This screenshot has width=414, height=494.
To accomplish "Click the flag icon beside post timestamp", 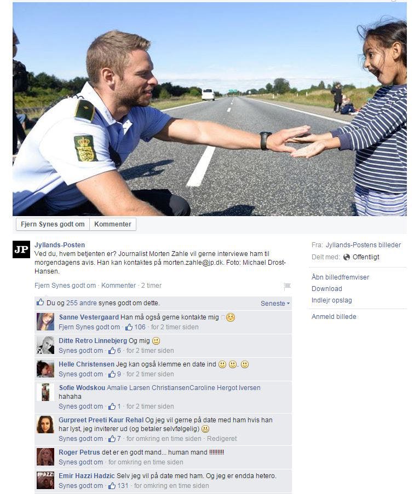I will pyautogui.click(x=287, y=286).
